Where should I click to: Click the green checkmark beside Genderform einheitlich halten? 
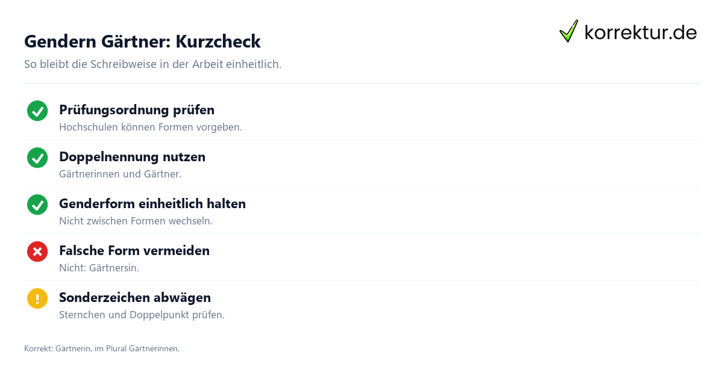tap(37, 205)
